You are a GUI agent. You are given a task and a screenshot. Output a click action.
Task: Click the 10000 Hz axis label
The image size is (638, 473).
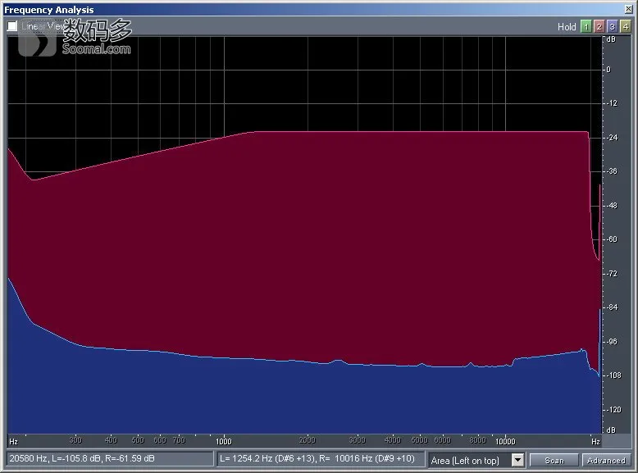coord(505,441)
